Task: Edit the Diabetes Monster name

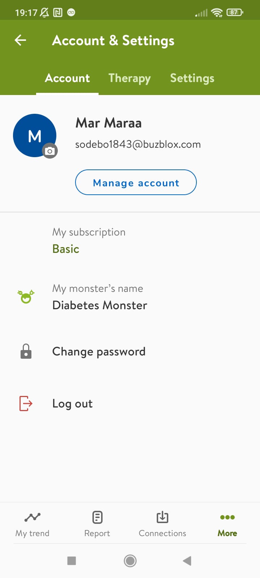Action: point(100,305)
